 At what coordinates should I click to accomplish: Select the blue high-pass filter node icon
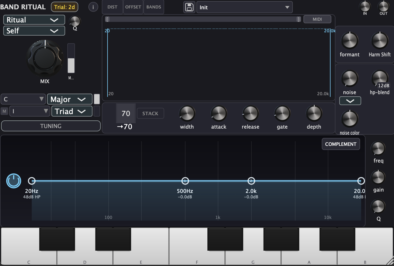pyautogui.click(x=13, y=181)
